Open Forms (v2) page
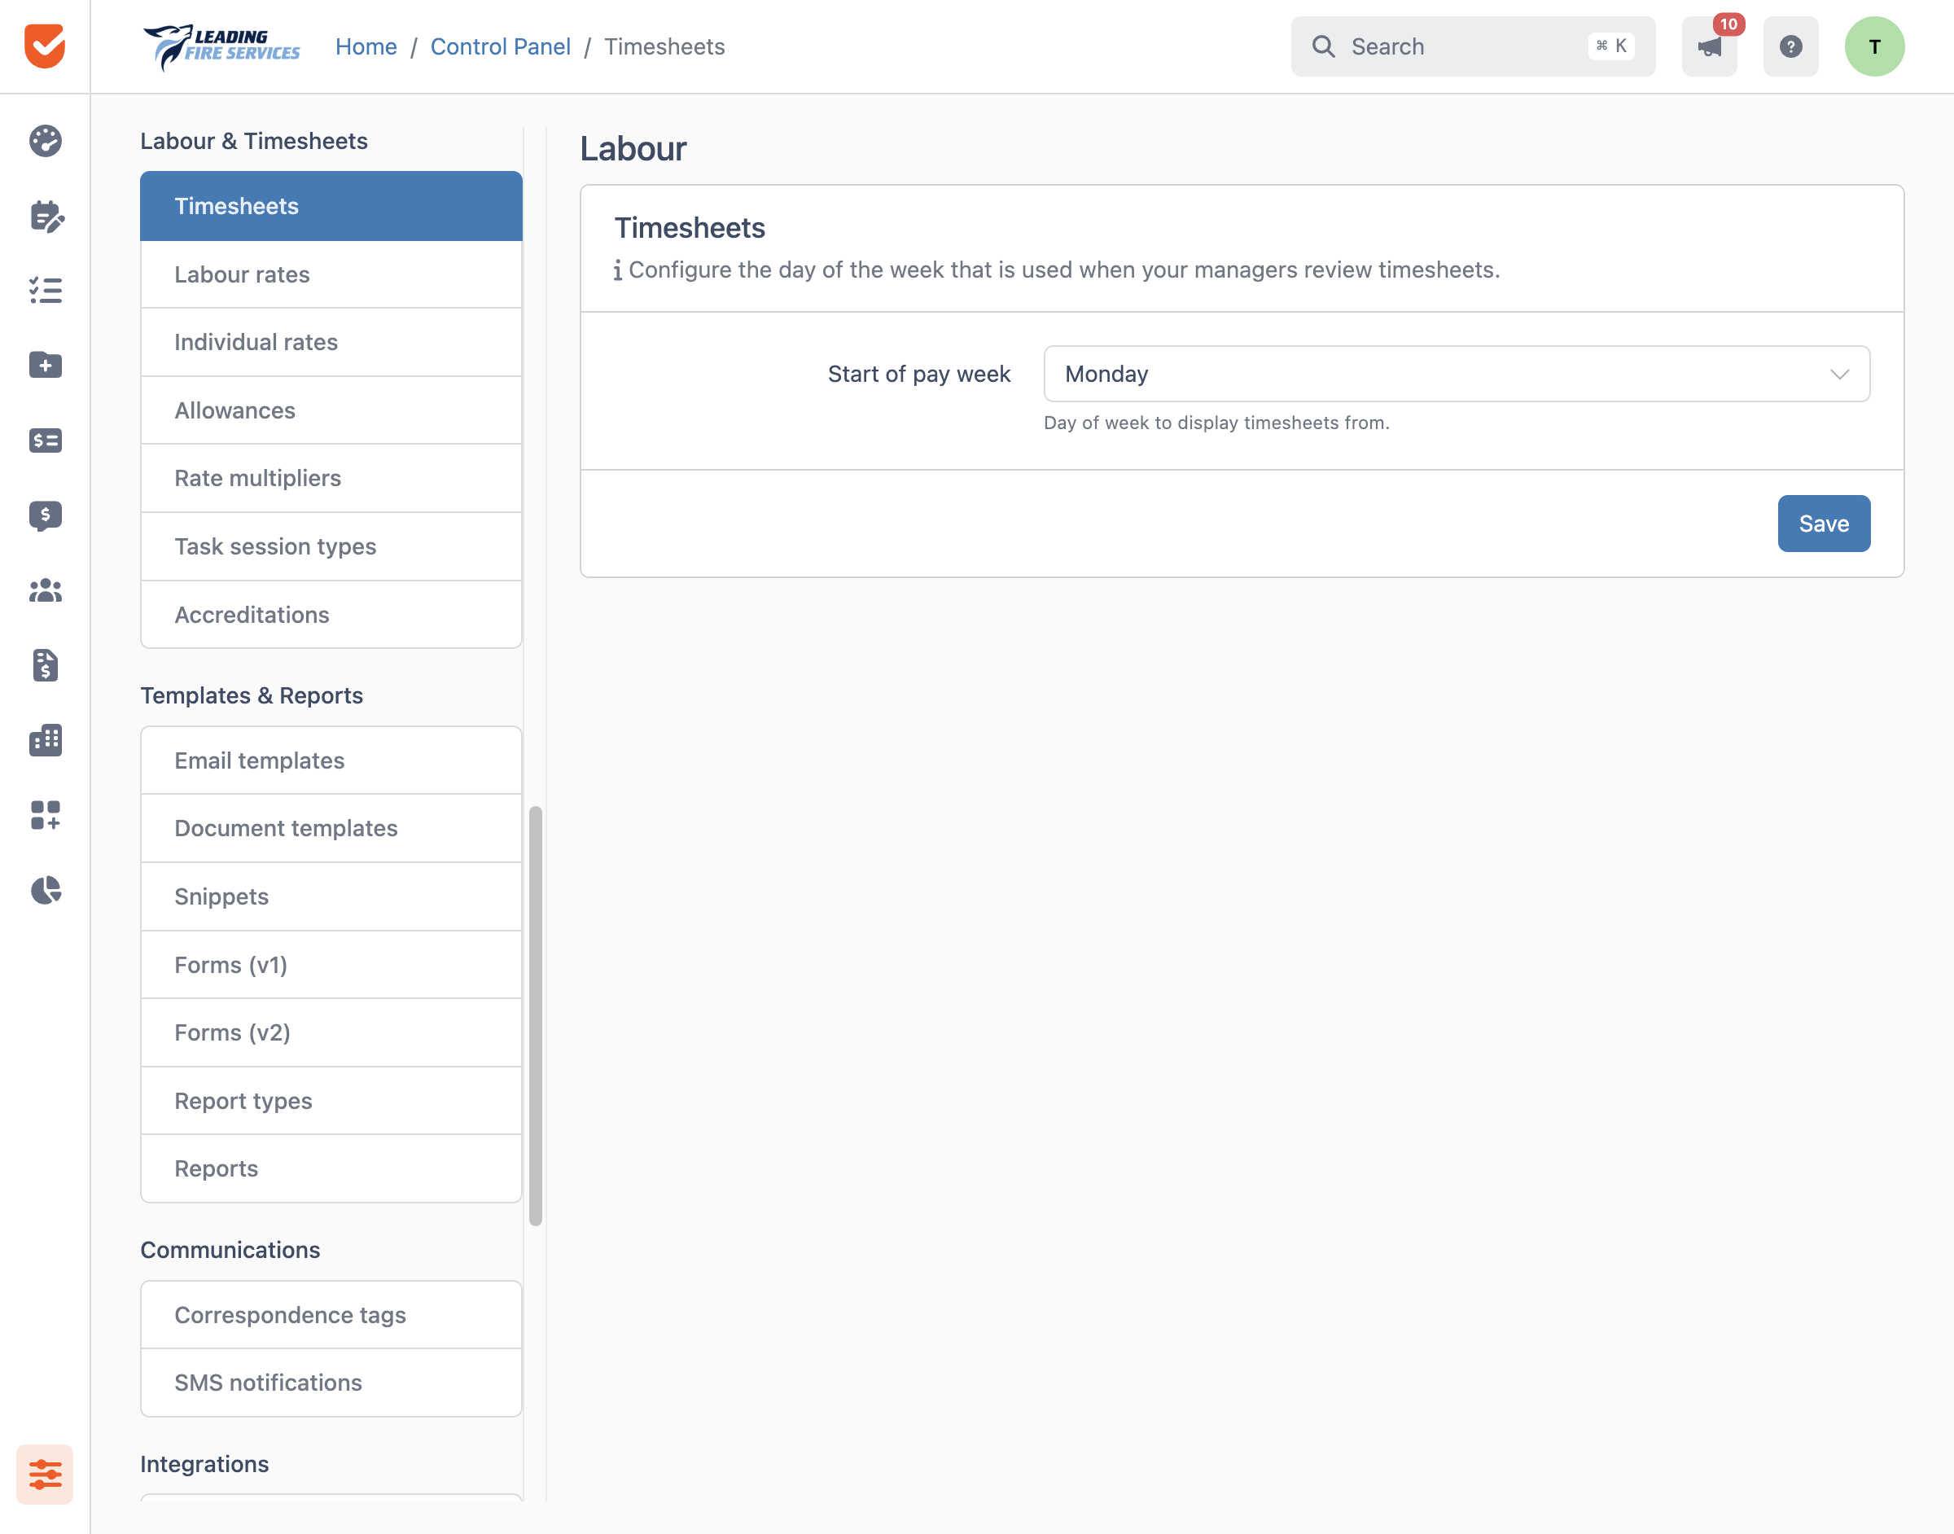 tap(331, 1033)
